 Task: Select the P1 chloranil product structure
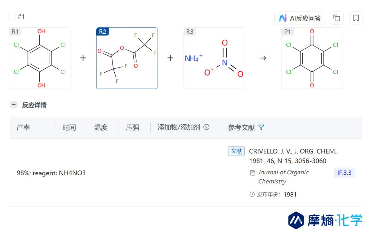(312, 58)
